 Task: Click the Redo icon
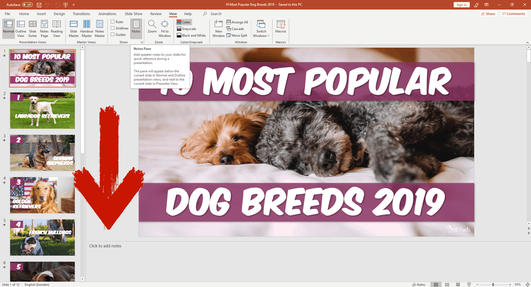(57, 5)
